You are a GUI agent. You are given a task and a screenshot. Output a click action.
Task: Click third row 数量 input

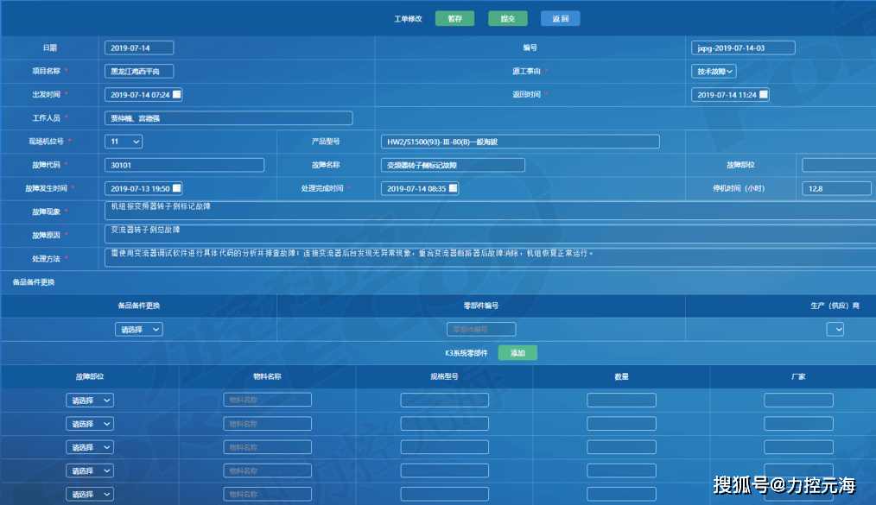[622, 447]
